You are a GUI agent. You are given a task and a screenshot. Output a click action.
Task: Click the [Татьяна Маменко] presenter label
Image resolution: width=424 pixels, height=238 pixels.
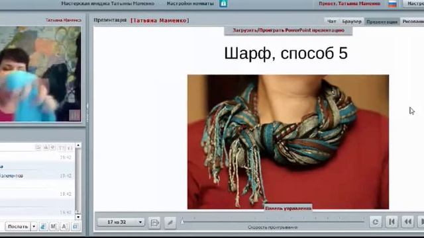(x=160, y=20)
